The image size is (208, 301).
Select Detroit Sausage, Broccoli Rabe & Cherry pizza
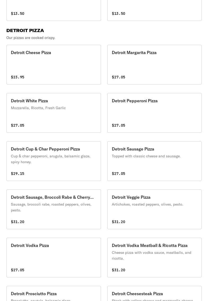[54, 209]
